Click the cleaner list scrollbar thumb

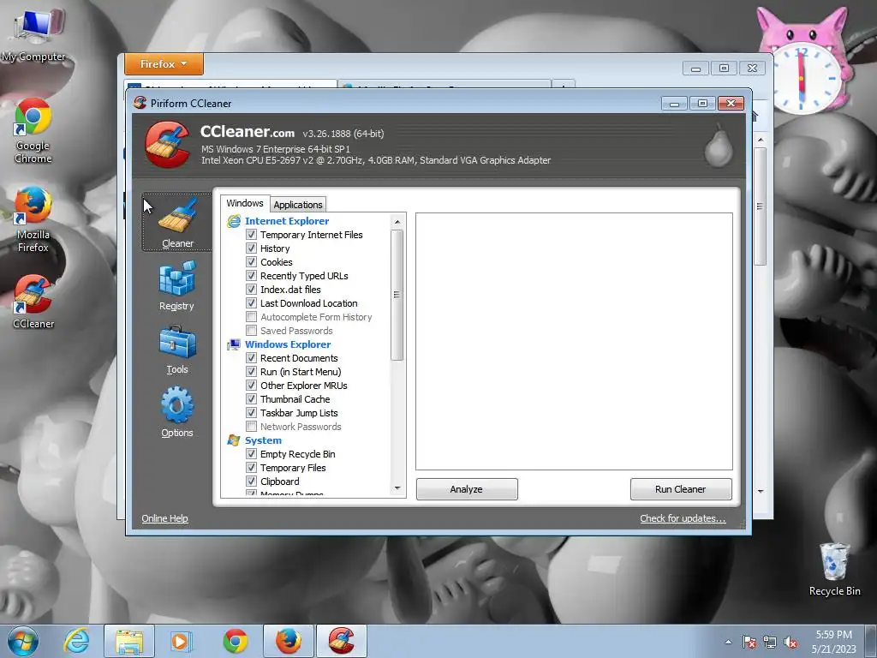coord(397,295)
